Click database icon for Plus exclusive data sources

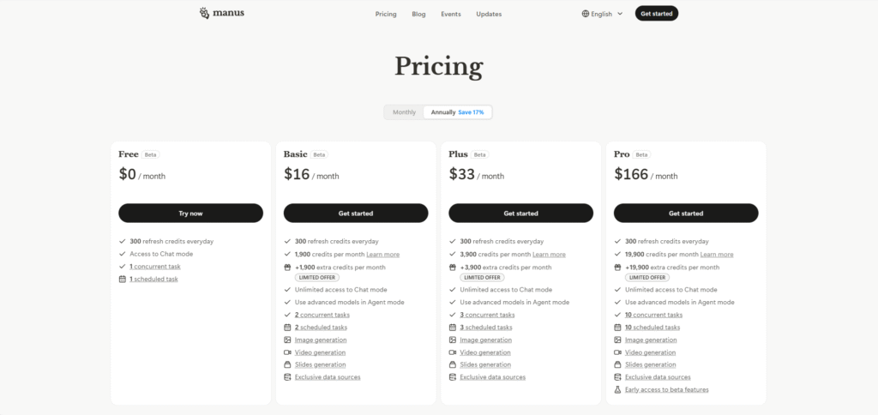453,377
